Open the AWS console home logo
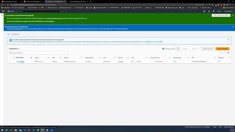235x132 pixels. (3, 11)
